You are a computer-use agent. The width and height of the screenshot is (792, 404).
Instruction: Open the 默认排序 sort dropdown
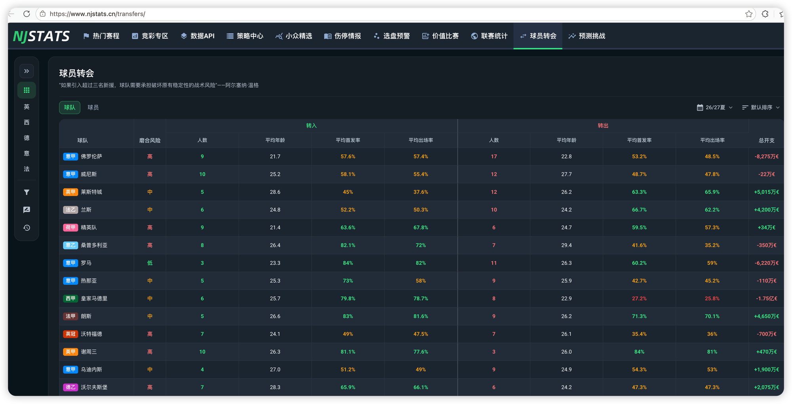pos(761,108)
